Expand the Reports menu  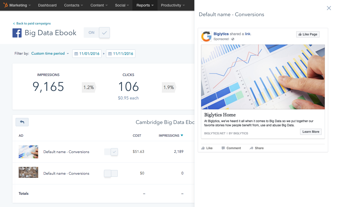(x=145, y=5)
